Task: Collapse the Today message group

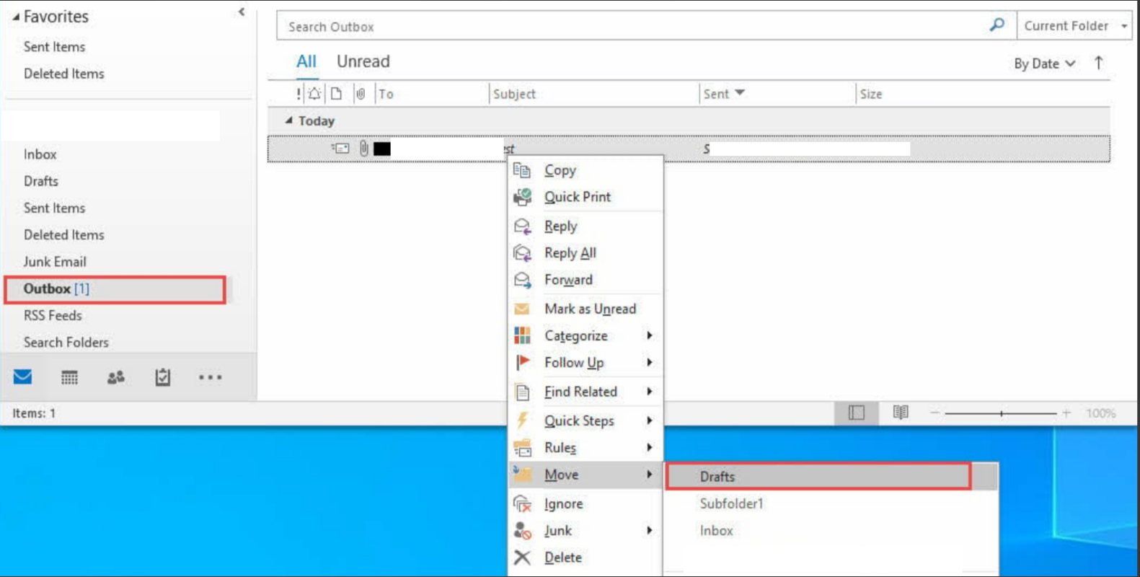Action: point(288,120)
